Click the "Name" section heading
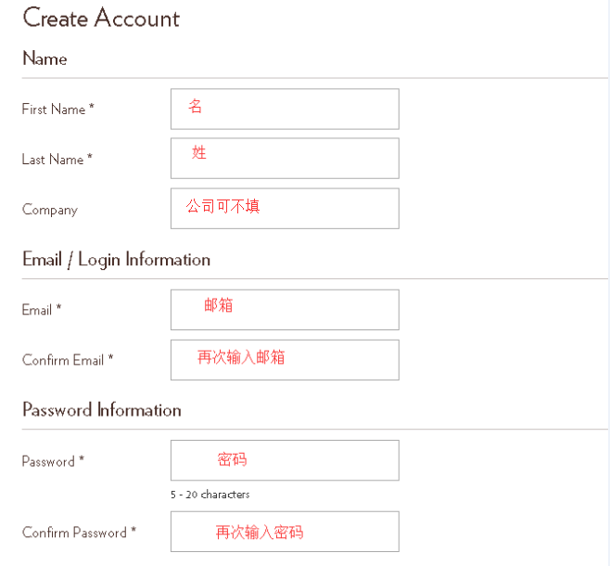The image size is (610, 566). pyautogui.click(x=44, y=58)
